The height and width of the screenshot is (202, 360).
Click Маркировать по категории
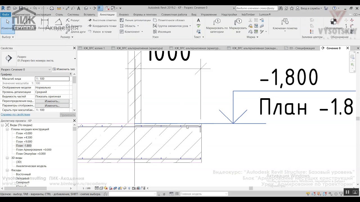[x=217, y=26]
